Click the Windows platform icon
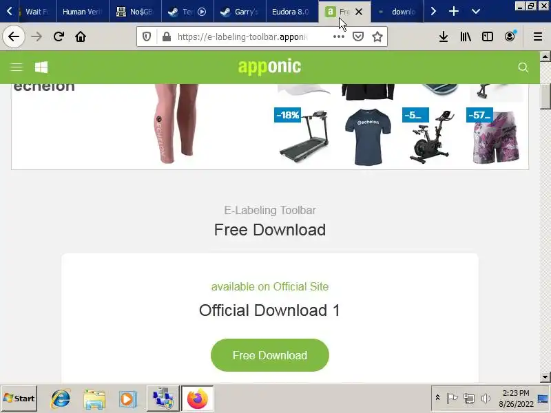This screenshot has width=551, height=413. [x=41, y=67]
